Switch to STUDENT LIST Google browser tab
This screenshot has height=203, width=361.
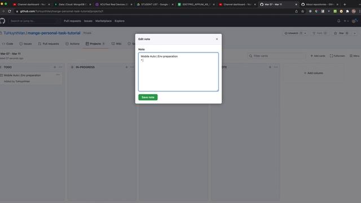(155, 5)
